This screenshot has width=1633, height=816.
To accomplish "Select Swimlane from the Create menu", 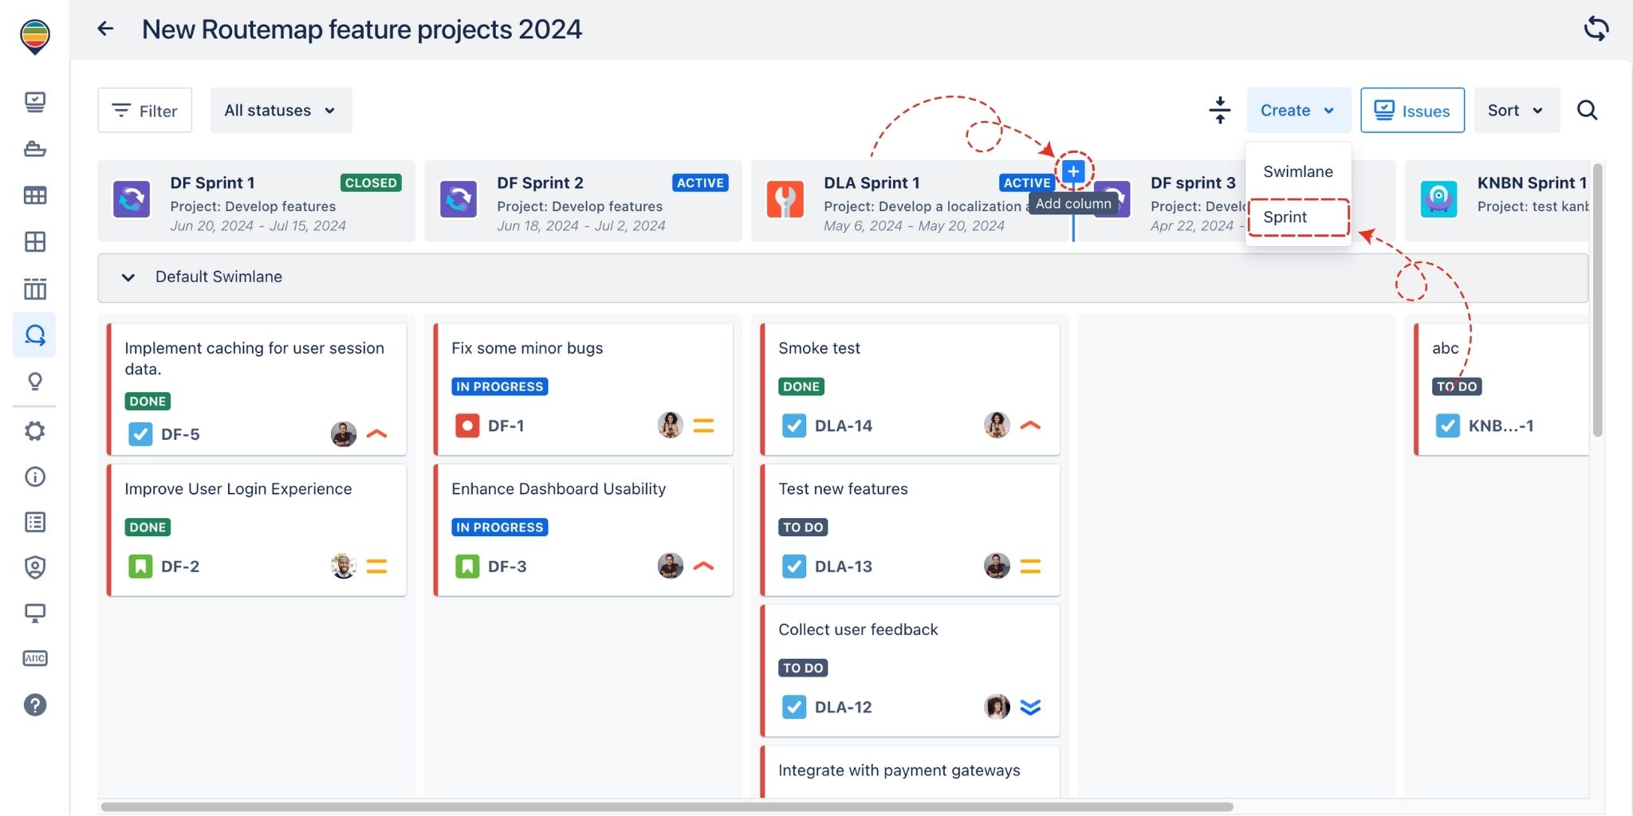I will [x=1297, y=171].
